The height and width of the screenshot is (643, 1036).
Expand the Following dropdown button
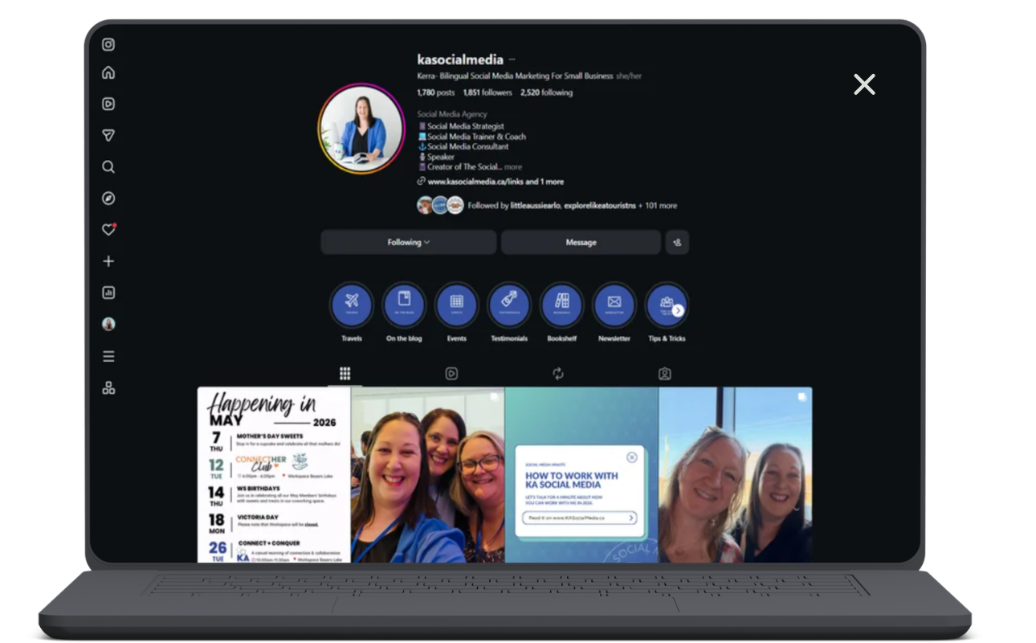(409, 242)
